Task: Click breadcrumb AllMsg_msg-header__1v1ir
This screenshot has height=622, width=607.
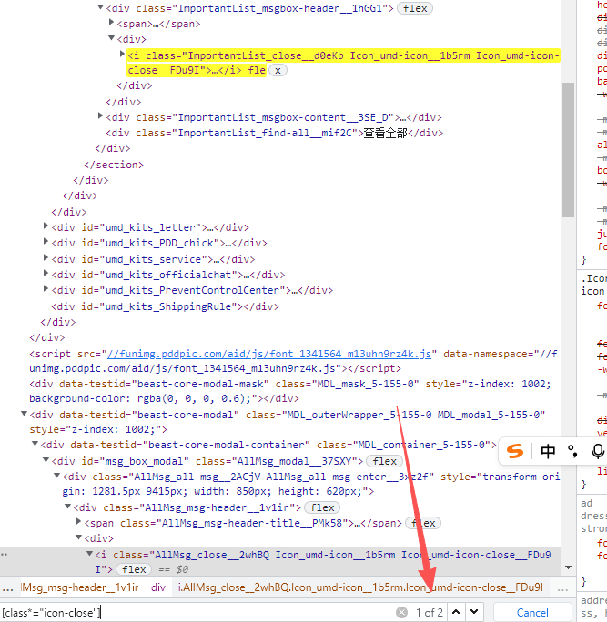Action: (79, 587)
